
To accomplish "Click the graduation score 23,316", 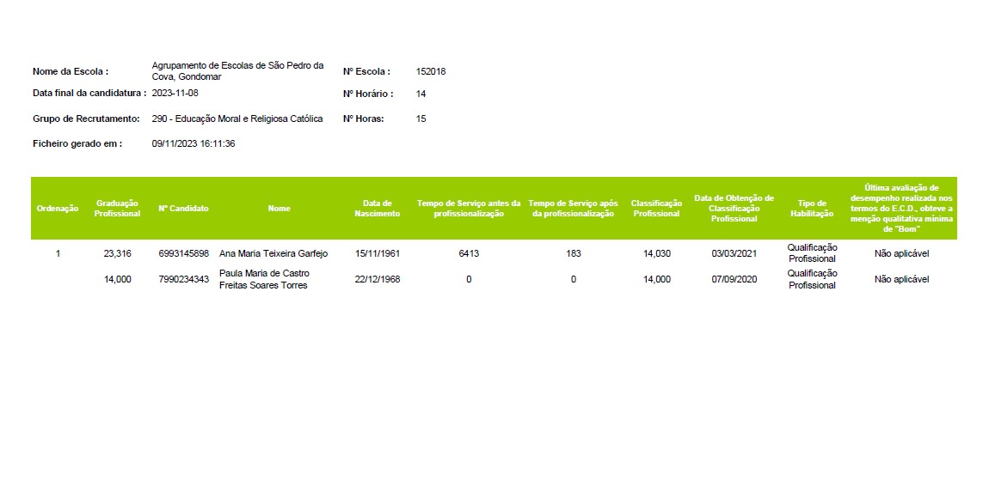I will [117, 254].
